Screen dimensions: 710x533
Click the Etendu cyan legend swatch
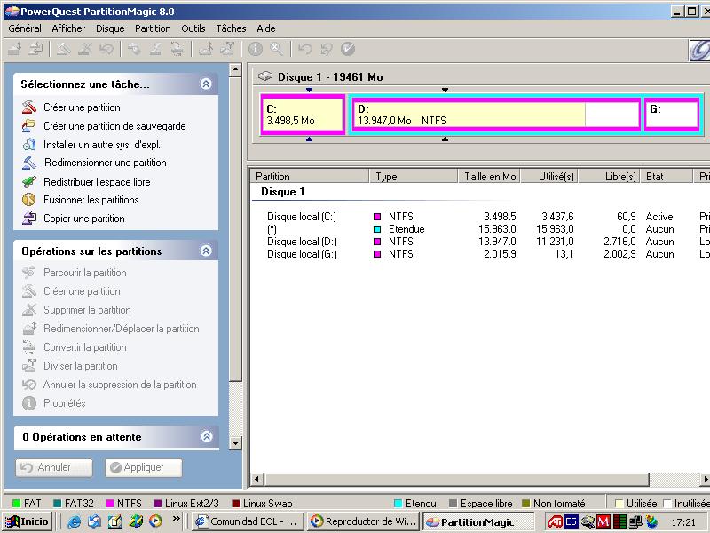[398, 503]
